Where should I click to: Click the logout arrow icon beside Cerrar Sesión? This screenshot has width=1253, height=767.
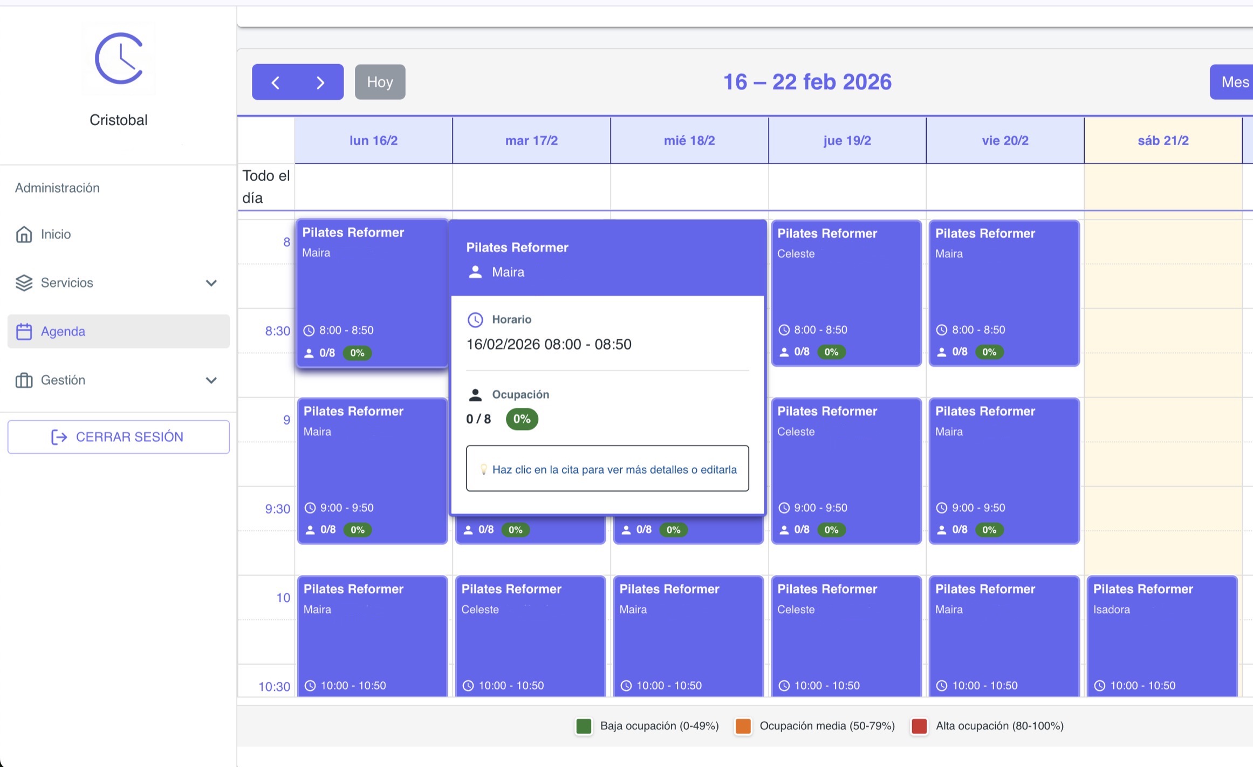[59, 437]
